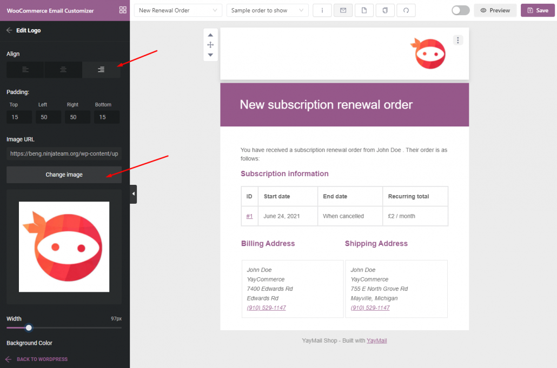Viewport: 557px width, 368px height.
Task: Open the elements grid icon in header
Action: tap(123, 10)
